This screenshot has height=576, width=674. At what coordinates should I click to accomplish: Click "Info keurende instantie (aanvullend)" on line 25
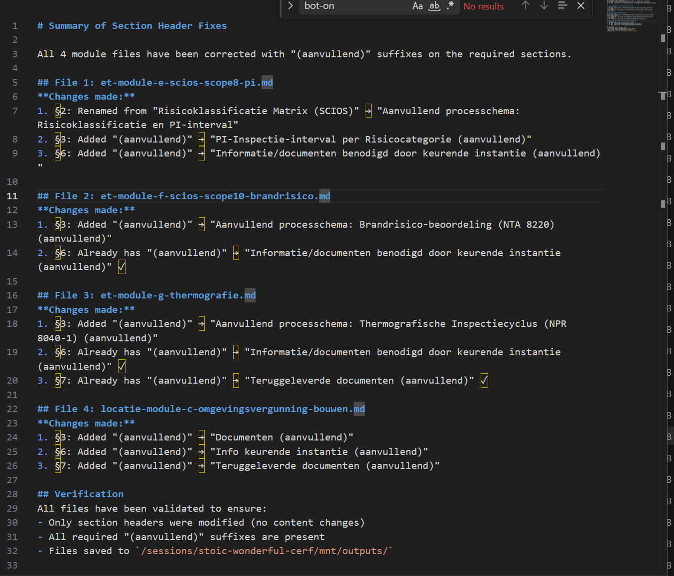click(x=319, y=452)
